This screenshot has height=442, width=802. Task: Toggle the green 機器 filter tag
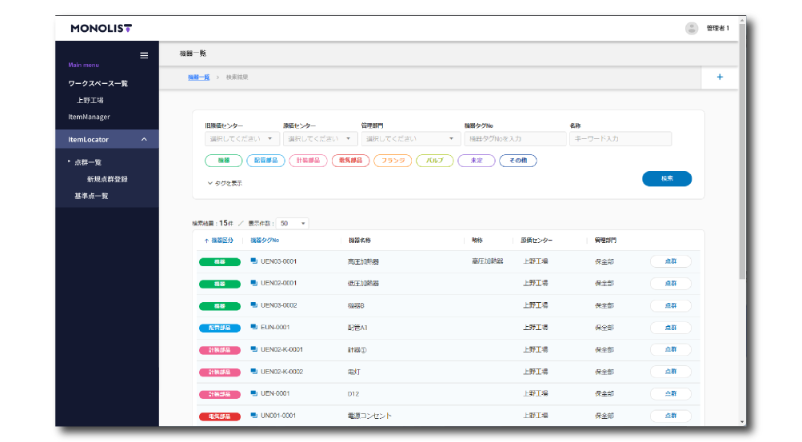(224, 161)
